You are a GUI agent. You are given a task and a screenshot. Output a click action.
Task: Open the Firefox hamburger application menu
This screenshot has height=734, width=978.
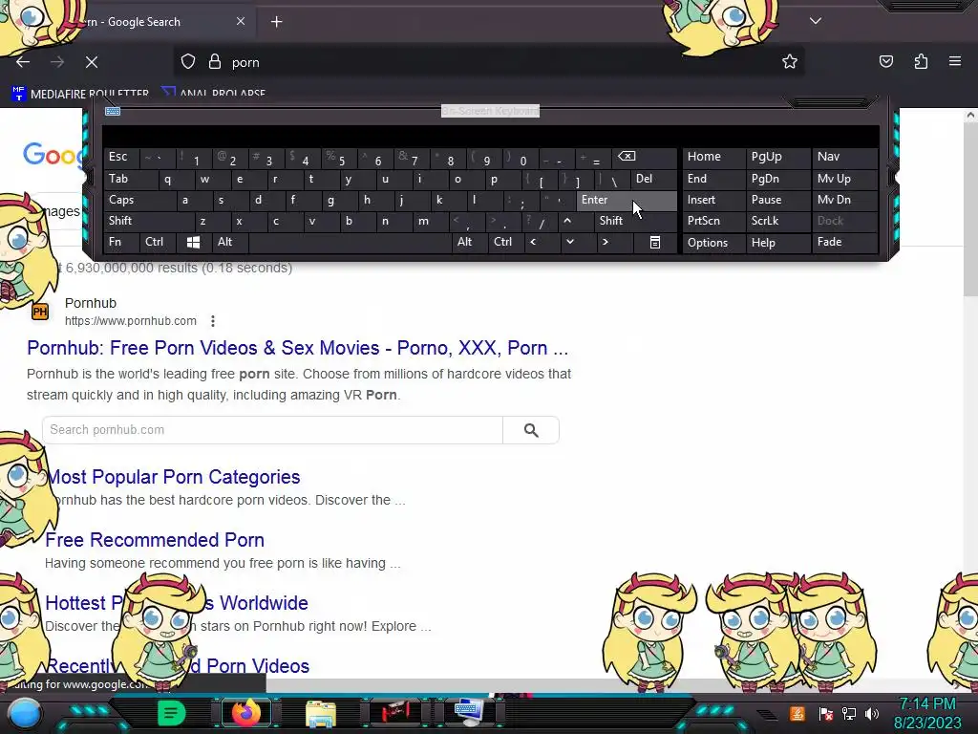[x=955, y=61]
